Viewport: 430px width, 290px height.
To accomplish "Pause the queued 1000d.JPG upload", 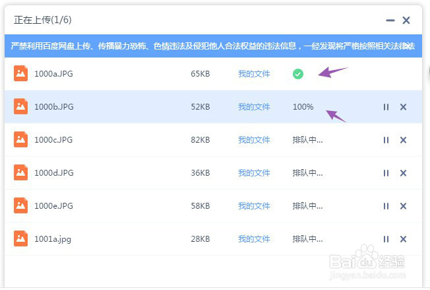I will click(386, 173).
